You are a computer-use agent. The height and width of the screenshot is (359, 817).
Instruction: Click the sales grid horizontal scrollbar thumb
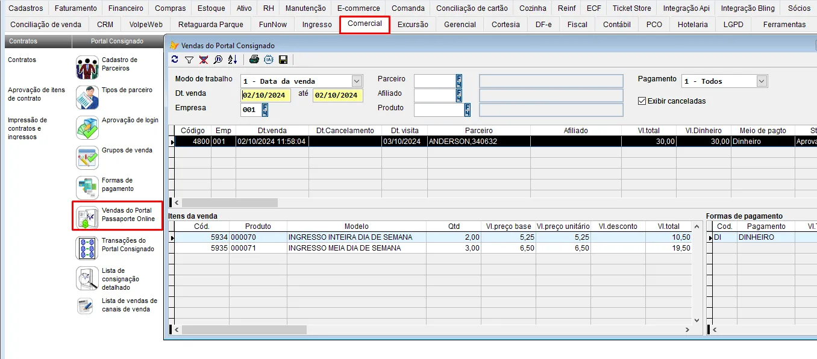[x=230, y=203]
